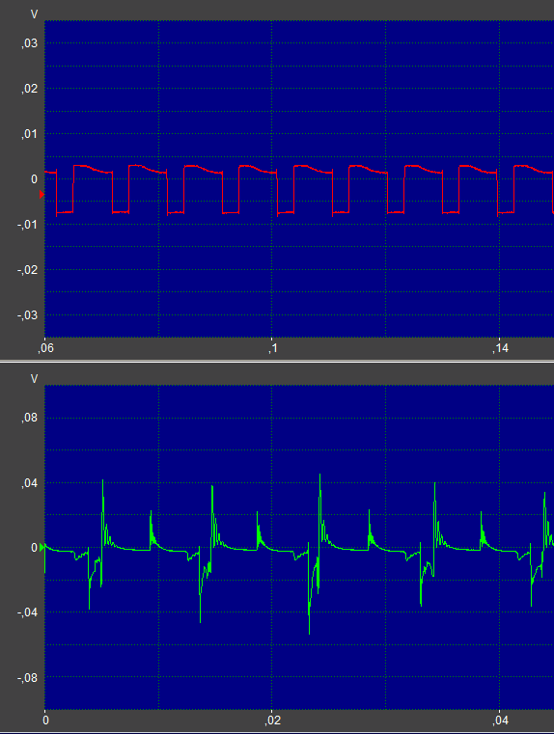Click the V unit label of the green waveform chart
This screenshot has width=554, height=734.
34,379
